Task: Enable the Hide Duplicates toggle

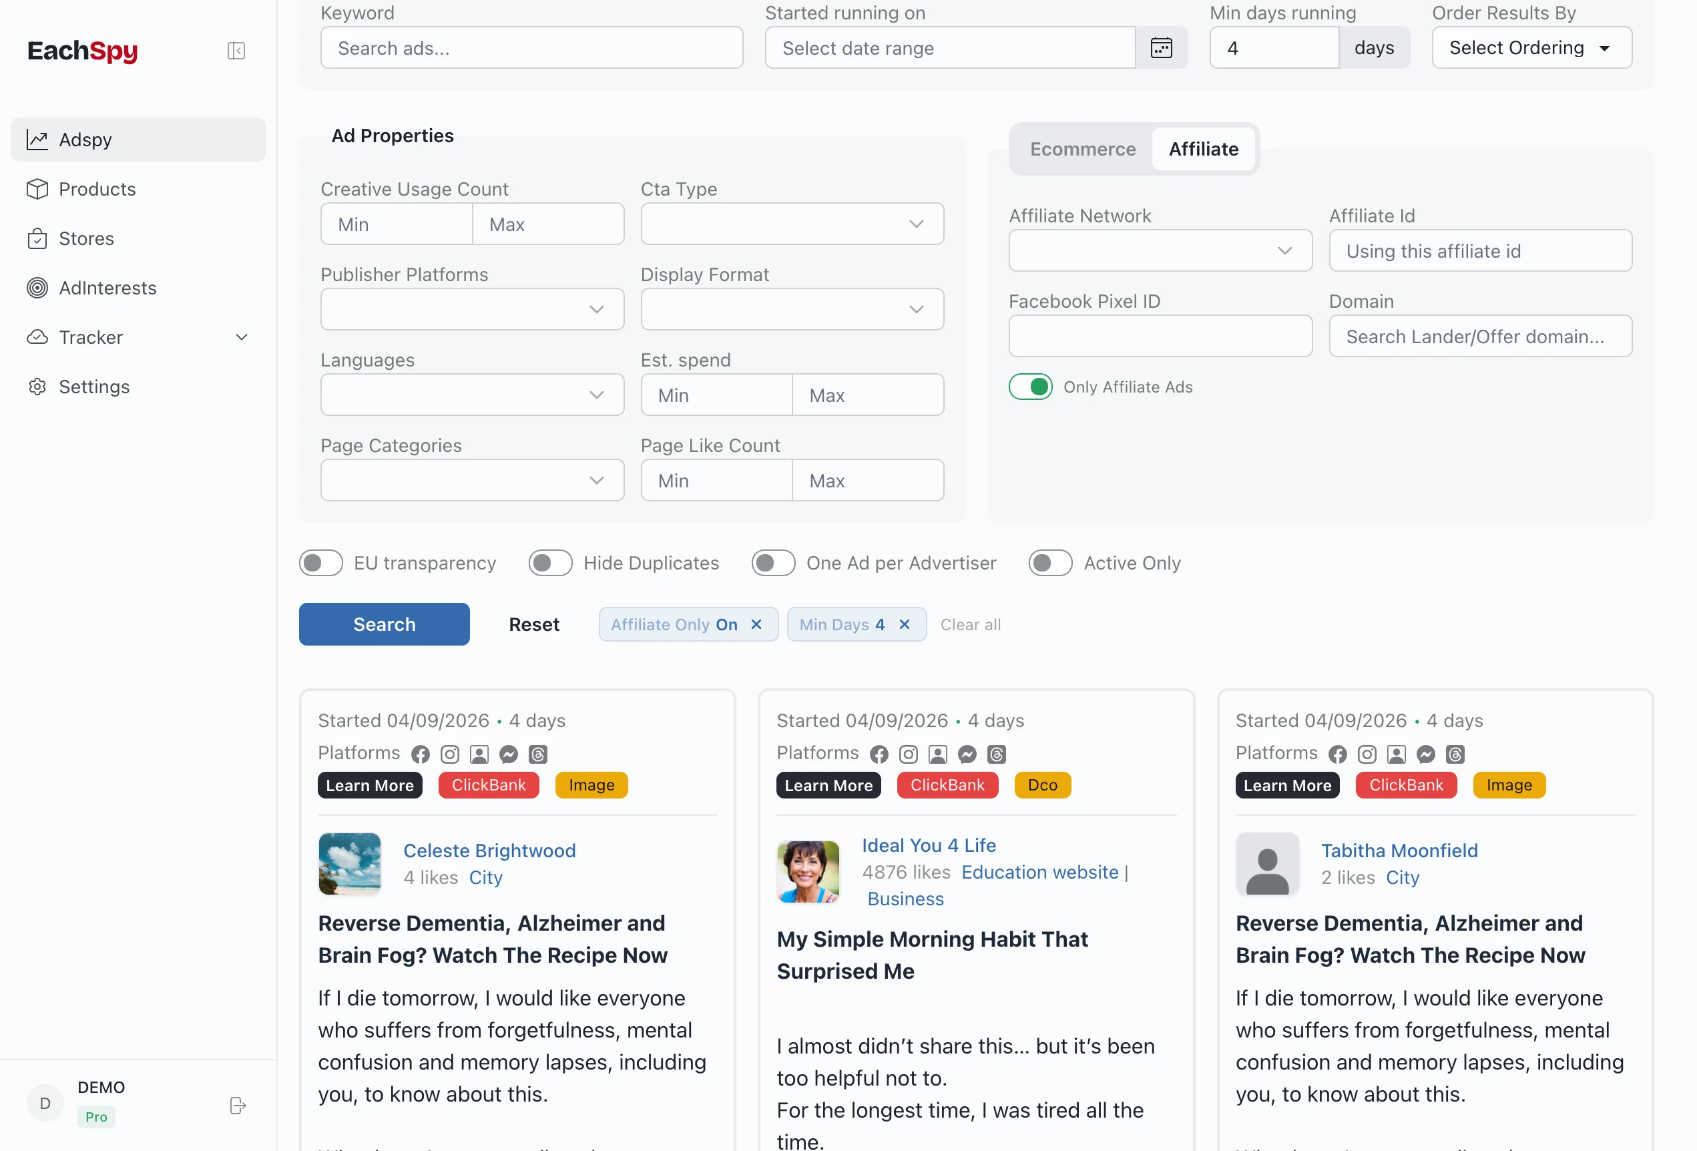Action: (x=550, y=562)
